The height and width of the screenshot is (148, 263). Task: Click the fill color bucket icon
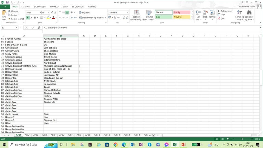[48, 18]
